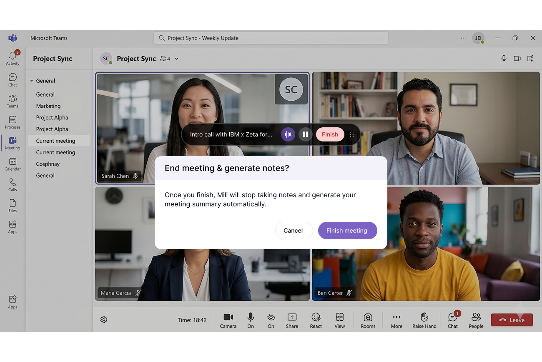Open the JD profile avatar

coord(478,38)
